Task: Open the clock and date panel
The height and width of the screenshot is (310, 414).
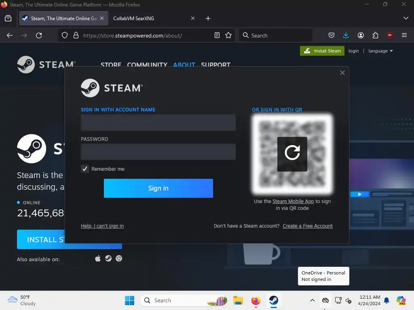Action: point(369,300)
